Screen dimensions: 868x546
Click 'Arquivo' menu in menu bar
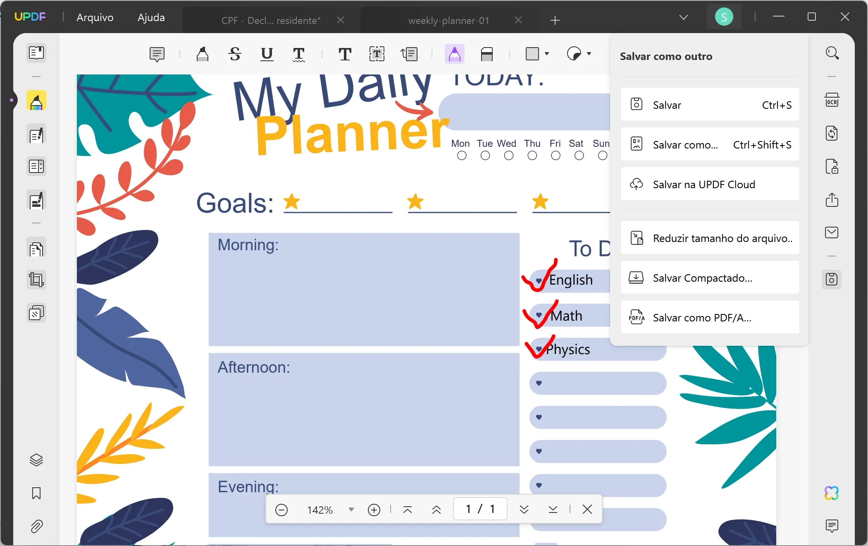pyautogui.click(x=95, y=17)
